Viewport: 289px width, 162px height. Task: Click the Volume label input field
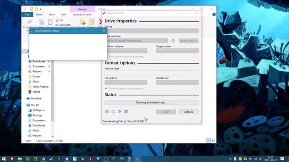point(152,73)
